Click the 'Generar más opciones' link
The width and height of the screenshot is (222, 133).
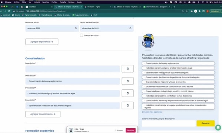152,112
